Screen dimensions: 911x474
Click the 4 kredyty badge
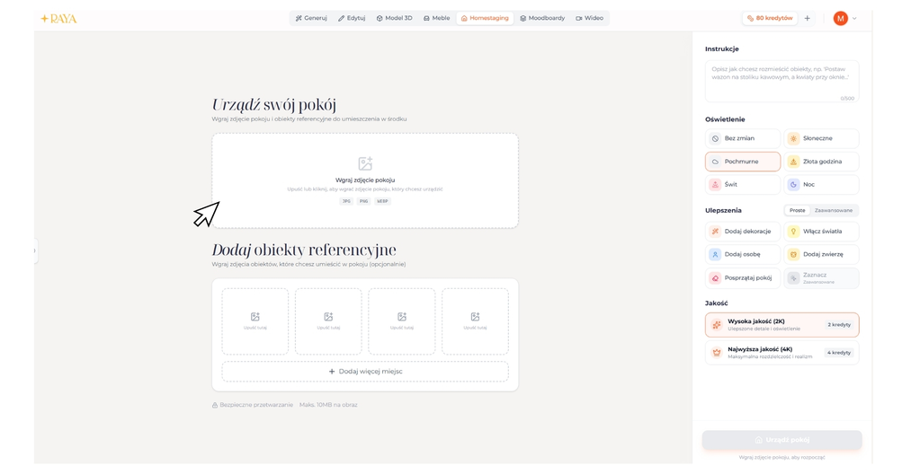[x=839, y=353]
